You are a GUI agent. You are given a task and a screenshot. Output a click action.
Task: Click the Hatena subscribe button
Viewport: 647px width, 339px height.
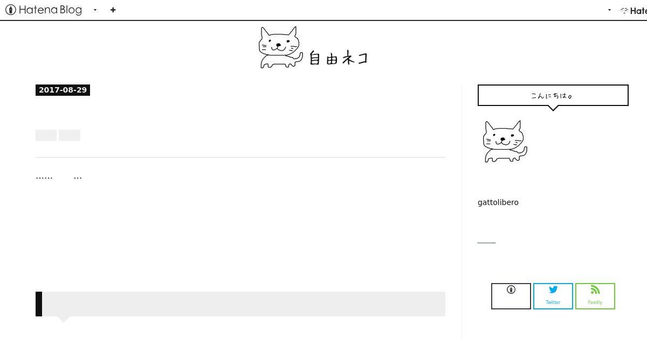[511, 296]
